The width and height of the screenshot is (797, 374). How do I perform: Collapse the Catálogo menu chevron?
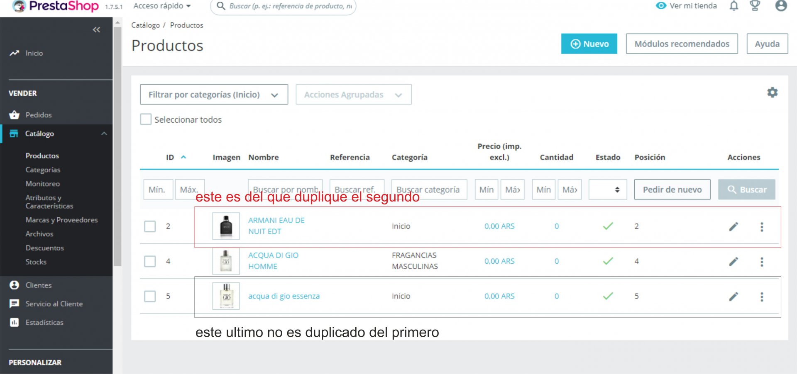point(104,134)
